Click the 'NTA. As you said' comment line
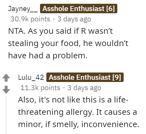Viewport: 146px width, 134px height. point(61,31)
